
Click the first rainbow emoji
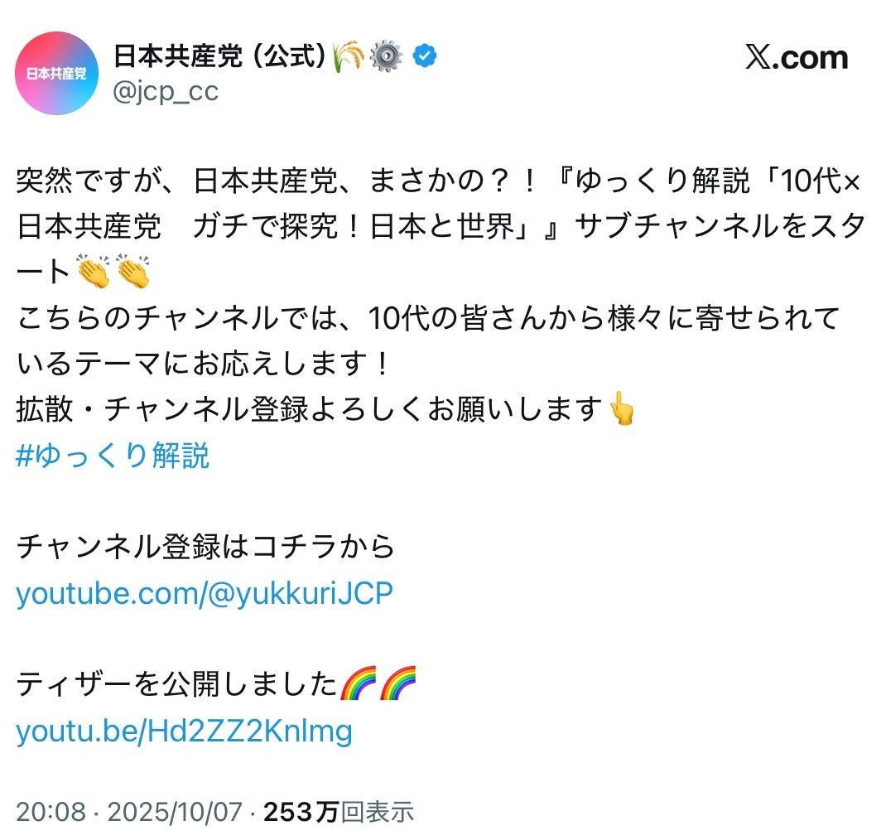358,685
